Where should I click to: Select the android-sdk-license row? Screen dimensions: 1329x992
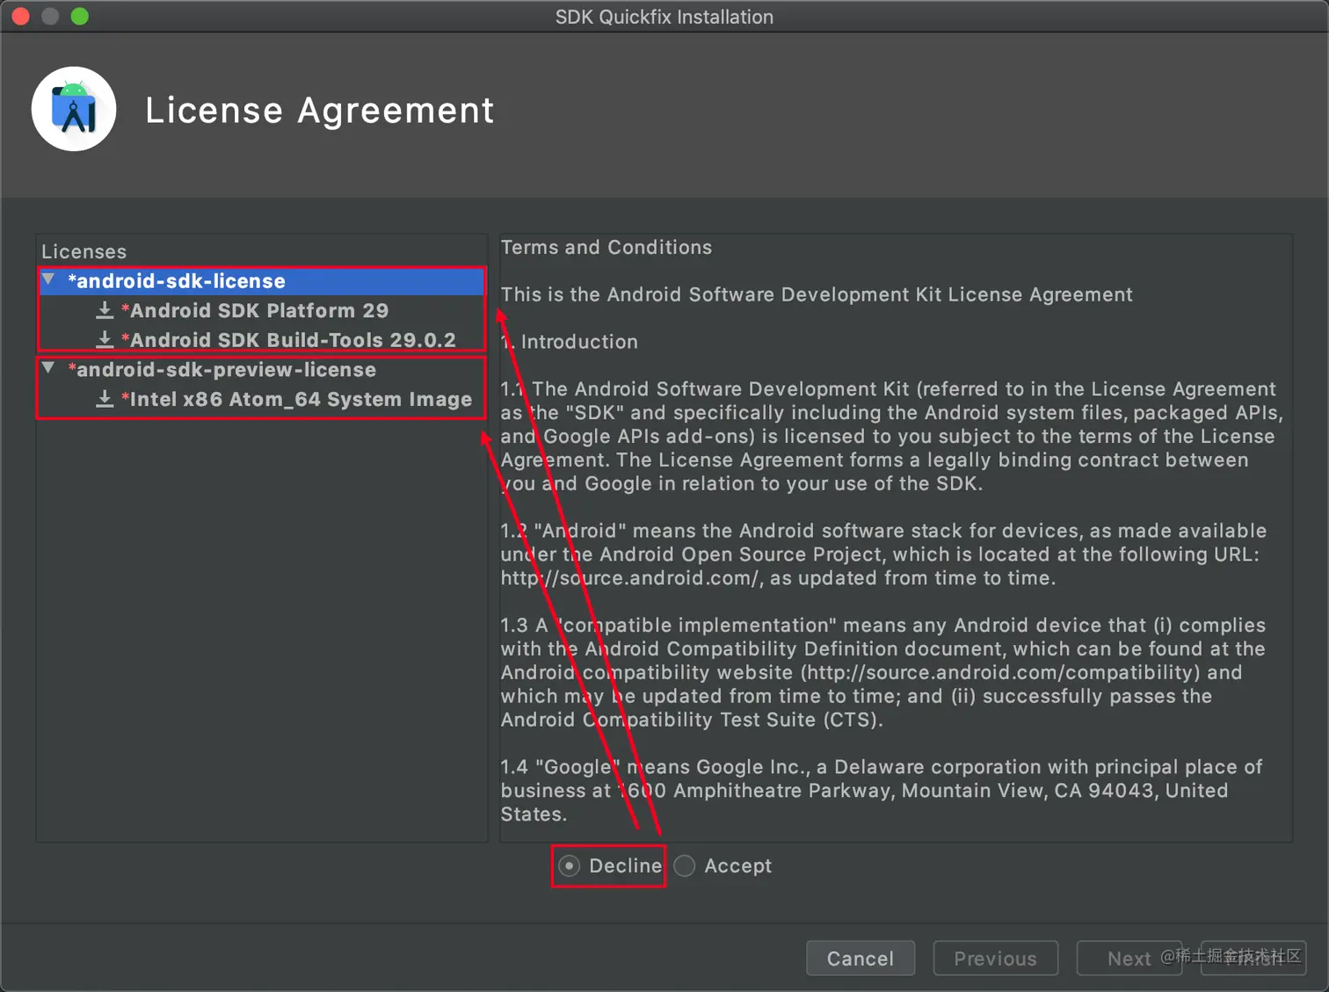pyautogui.click(x=261, y=281)
